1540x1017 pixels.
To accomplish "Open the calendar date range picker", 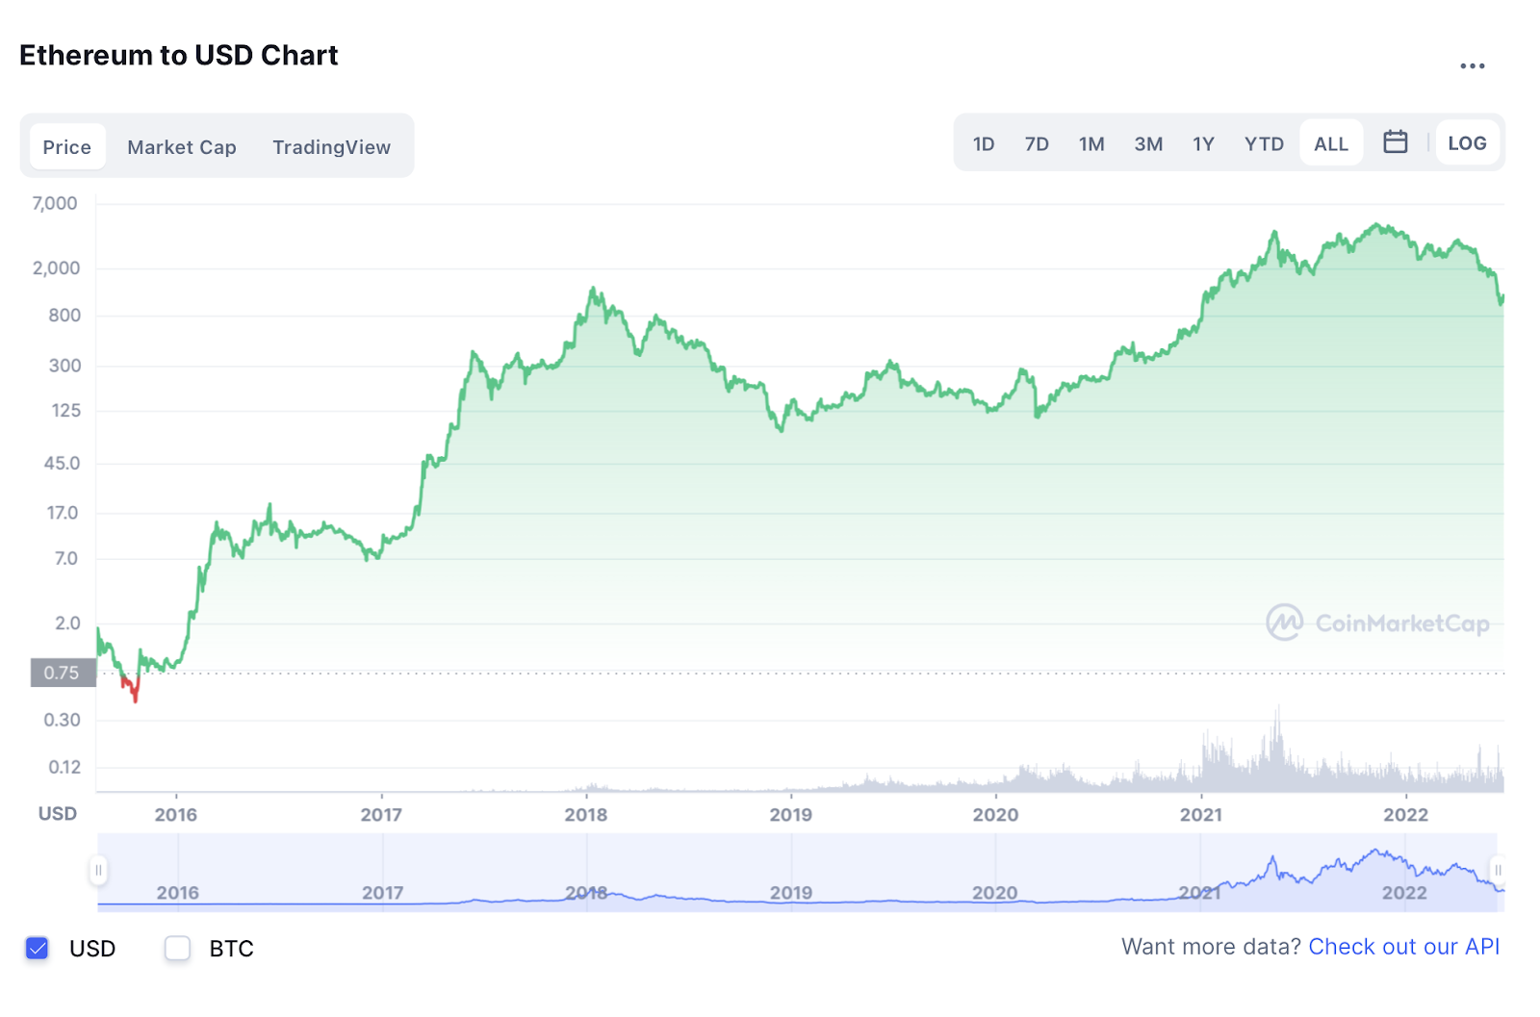I will click(x=1395, y=142).
